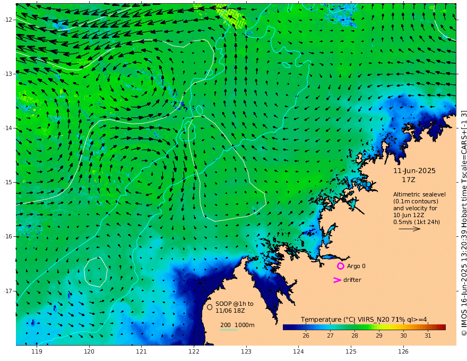Click the 28 tick on temperature scale
Screen dimensions: 467x361
[x=354, y=336]
